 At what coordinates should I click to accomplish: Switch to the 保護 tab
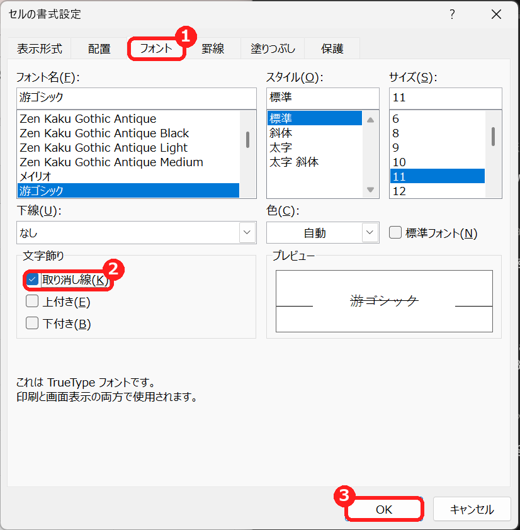[332, 48]
